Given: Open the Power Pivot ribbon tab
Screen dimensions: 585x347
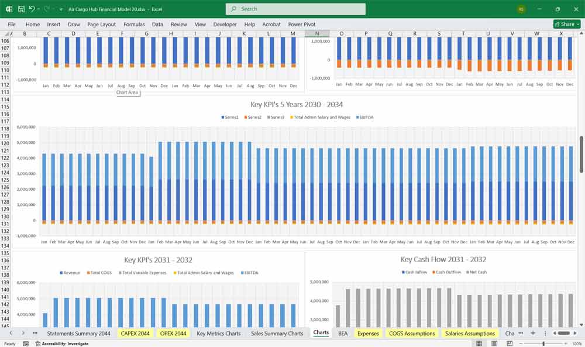Looking at the screenshot, I should [301, 25].
